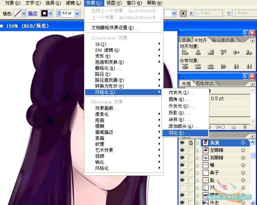This screenshot has height=205, width=257.
Task: Switch to the 路径查找器 tab
Action: pyautogui.click(x=223, y=40)
